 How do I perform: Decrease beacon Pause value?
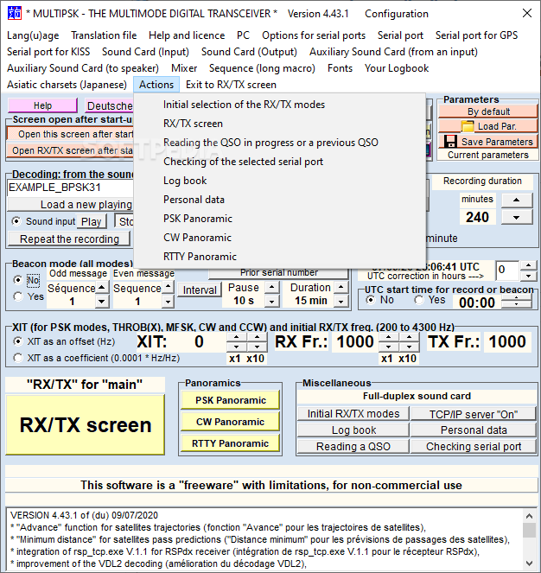[x=271, y=302]
